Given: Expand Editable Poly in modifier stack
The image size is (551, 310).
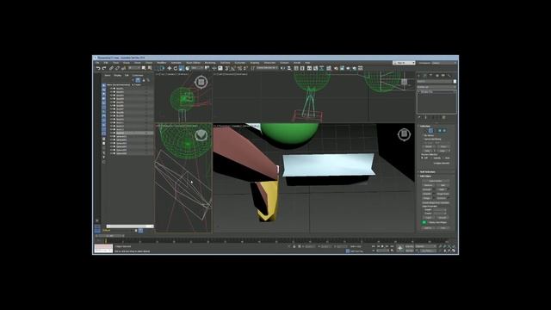Looking at the screenshot, I should point(419,92).
